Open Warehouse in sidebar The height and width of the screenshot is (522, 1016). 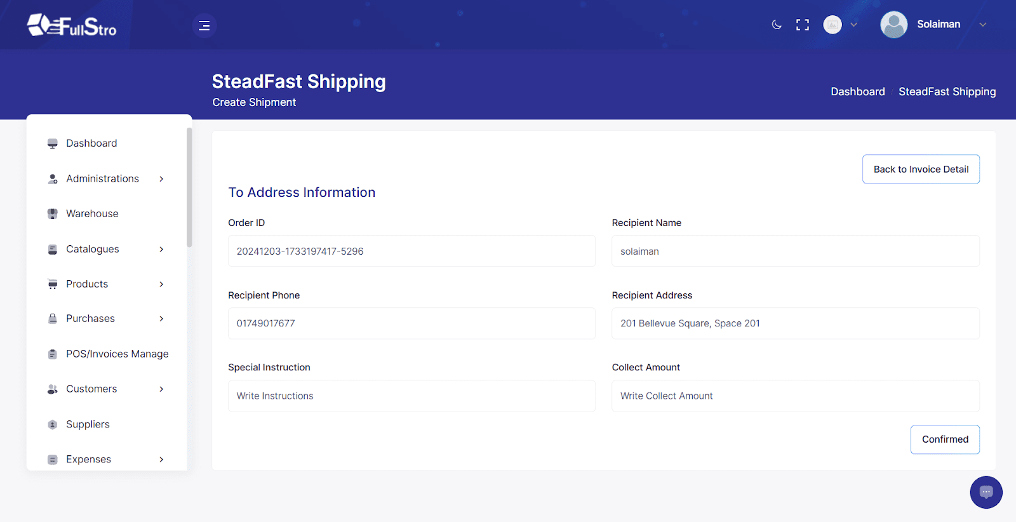tap(92, 213)
